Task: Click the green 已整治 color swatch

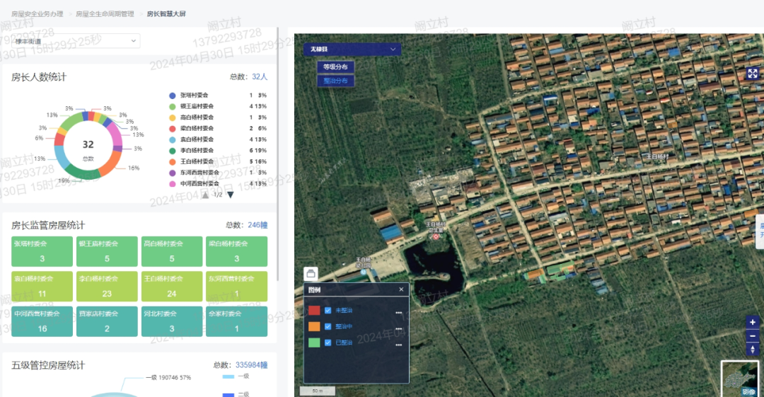Action: [314, 343]
